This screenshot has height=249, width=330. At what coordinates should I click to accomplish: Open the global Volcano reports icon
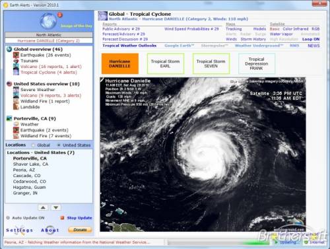16,66
